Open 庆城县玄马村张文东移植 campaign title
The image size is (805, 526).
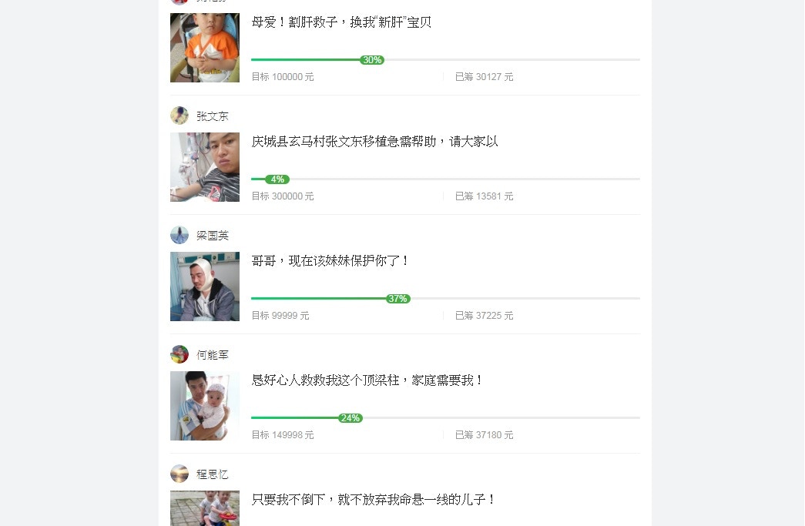pos(374,142)
